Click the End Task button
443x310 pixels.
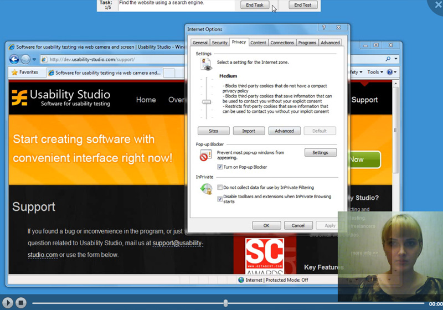click(x=255, y=5)
